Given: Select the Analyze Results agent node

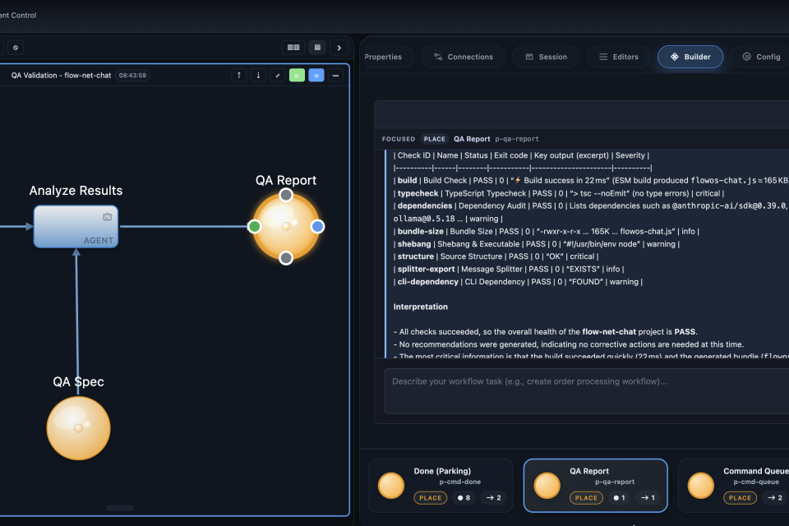Looking at the screenshot, I should [76, 226].
